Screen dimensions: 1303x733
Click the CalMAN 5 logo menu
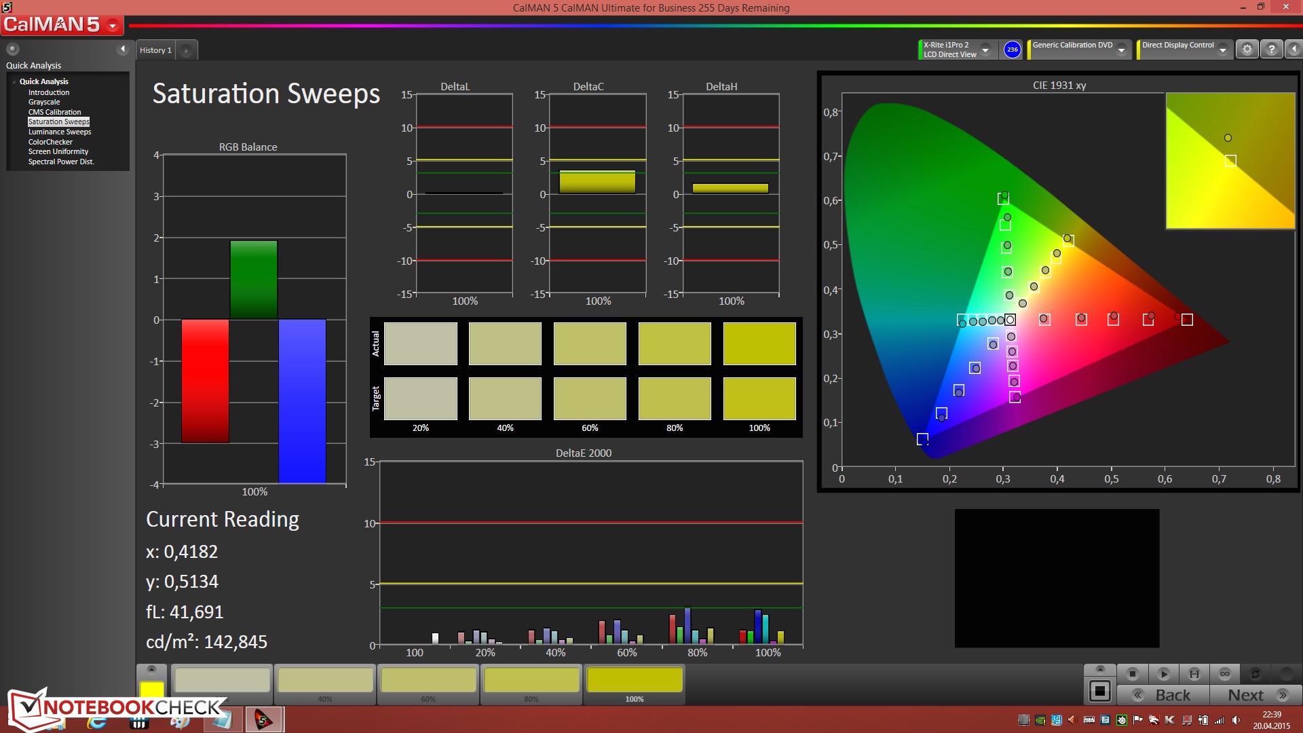61,25
